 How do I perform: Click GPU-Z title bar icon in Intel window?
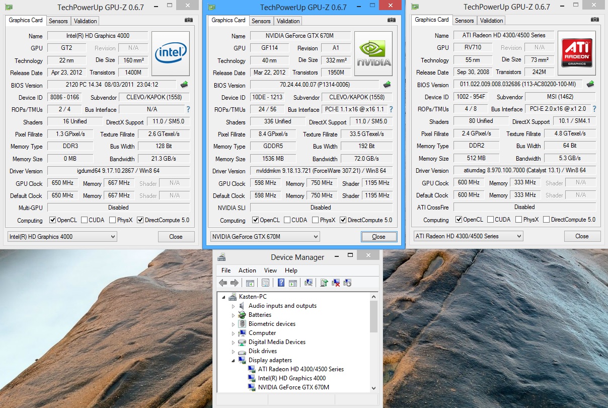(9, 7)
